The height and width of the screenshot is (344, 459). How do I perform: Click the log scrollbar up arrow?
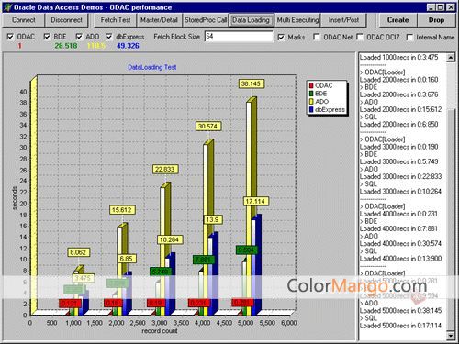coord(451,58)
